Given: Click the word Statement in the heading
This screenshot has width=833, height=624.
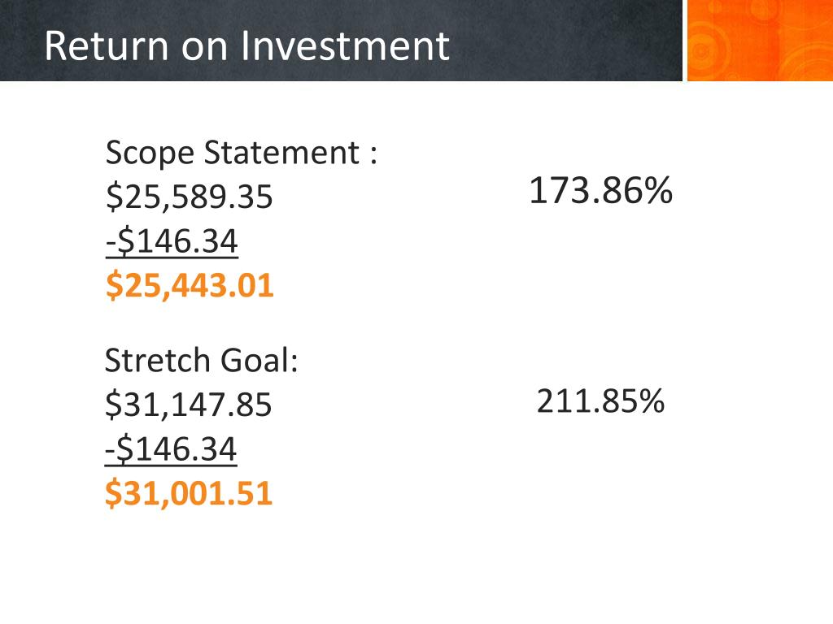Looking at the screenshot, I should (282, 153).
